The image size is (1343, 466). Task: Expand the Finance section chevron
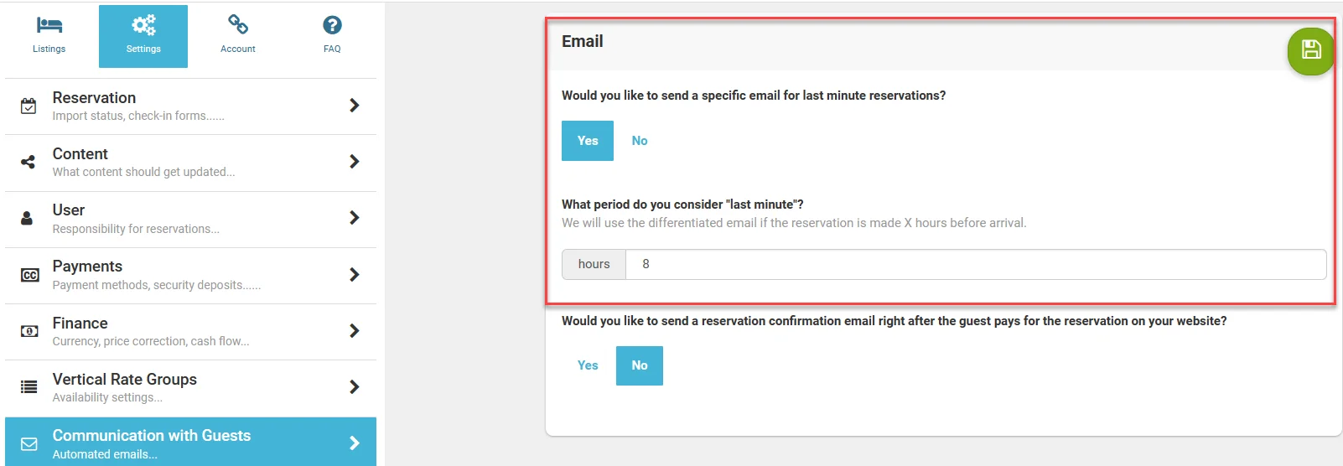(355, 331)
